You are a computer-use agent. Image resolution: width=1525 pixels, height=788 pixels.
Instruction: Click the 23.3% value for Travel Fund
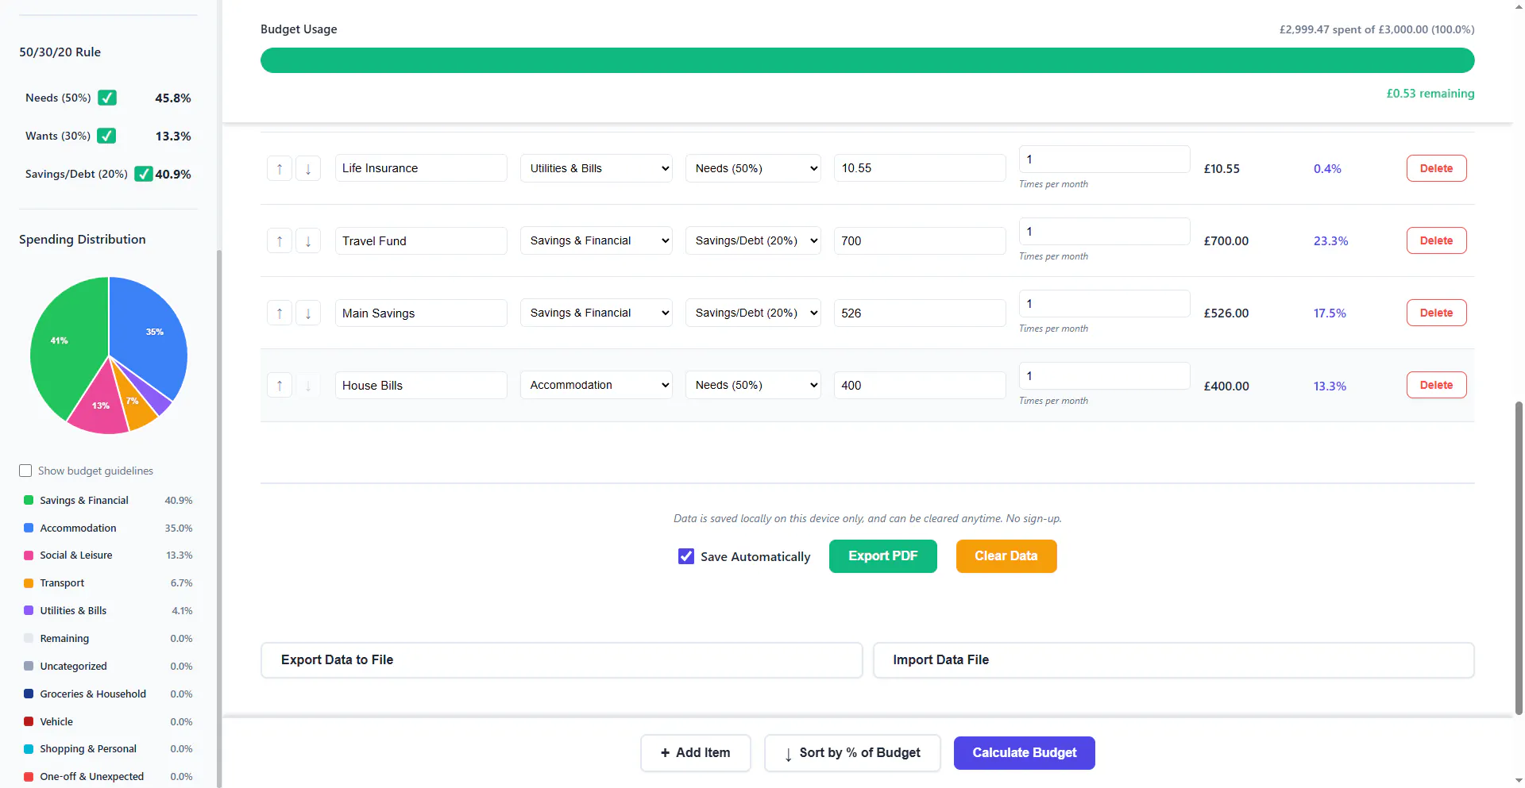[x=1330, y=240]
